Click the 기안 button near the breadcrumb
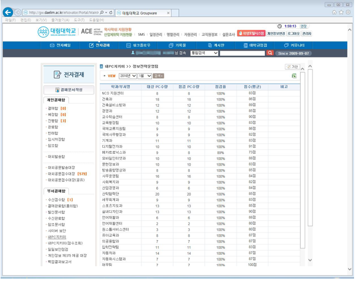Image resolution: width=357 pixels, height=283 pixels. [292, 67]
